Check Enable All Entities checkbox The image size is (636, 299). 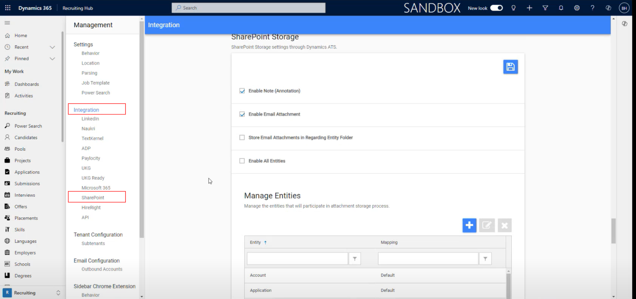click(x=242, y=161)
